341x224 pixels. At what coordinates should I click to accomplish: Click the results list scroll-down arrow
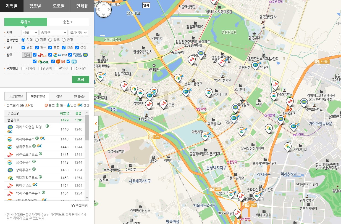pos(87,198)
